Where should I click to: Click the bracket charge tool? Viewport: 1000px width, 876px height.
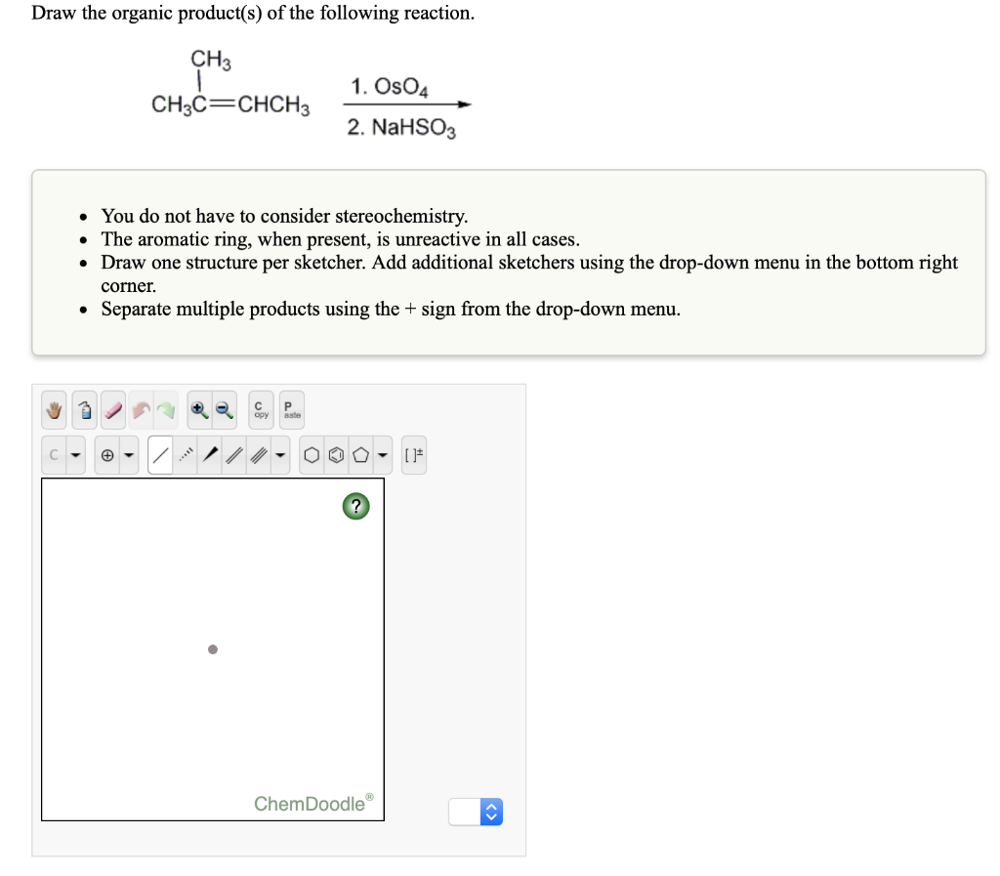pyautogui.click(x=414, y=453)
